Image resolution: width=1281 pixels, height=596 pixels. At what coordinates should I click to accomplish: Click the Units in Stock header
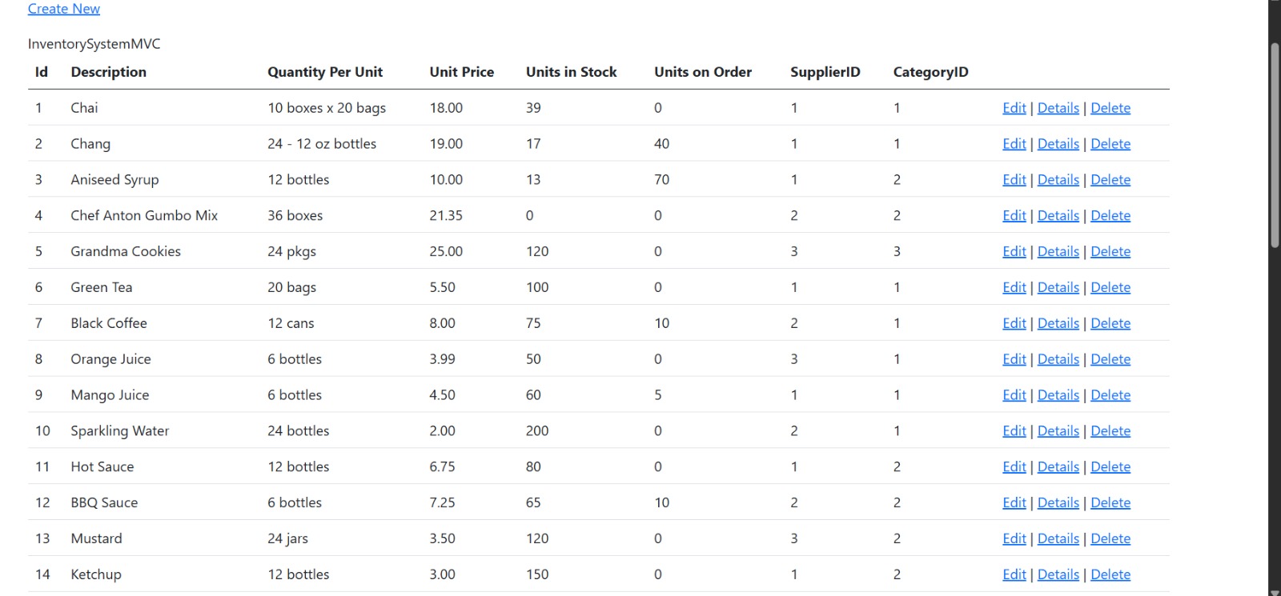point(570,71)
